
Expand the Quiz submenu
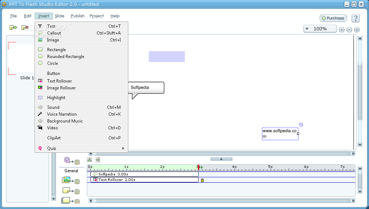[81, 148]
